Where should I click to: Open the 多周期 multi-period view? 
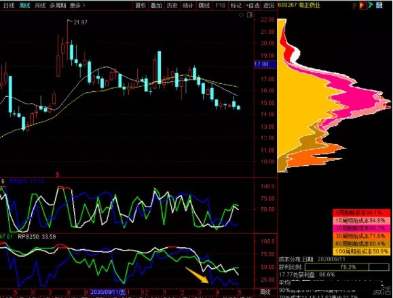tap(58, 5)
